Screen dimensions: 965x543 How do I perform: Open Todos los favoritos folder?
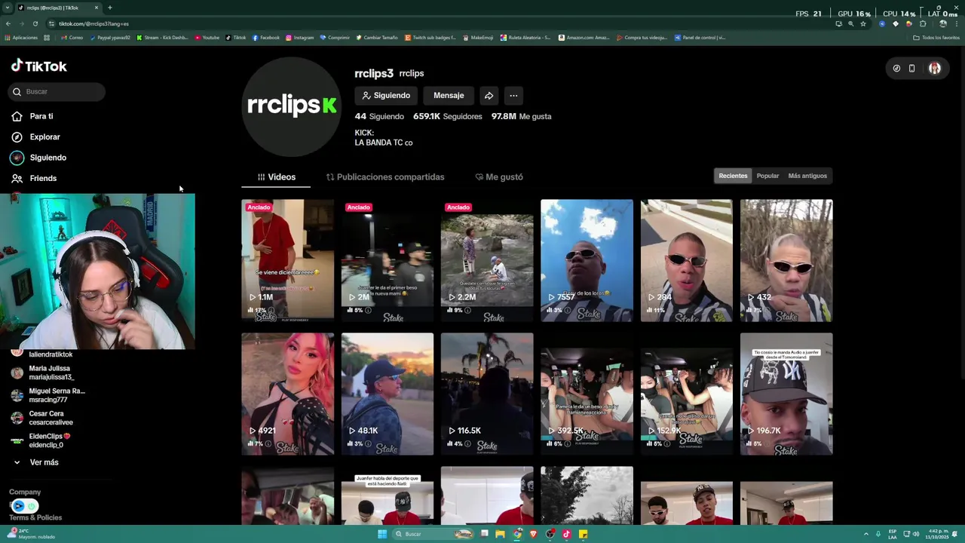(937, 38)
